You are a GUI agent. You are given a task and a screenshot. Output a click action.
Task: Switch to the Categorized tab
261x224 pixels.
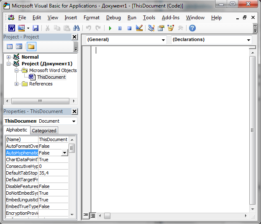tap(44, 131)
